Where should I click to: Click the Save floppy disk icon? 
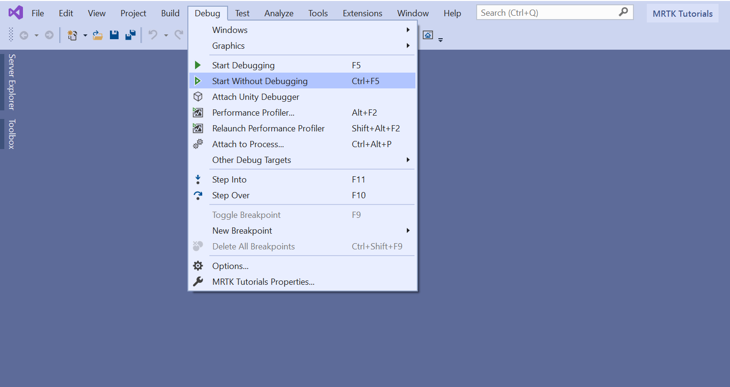click(x=114, y=35)
